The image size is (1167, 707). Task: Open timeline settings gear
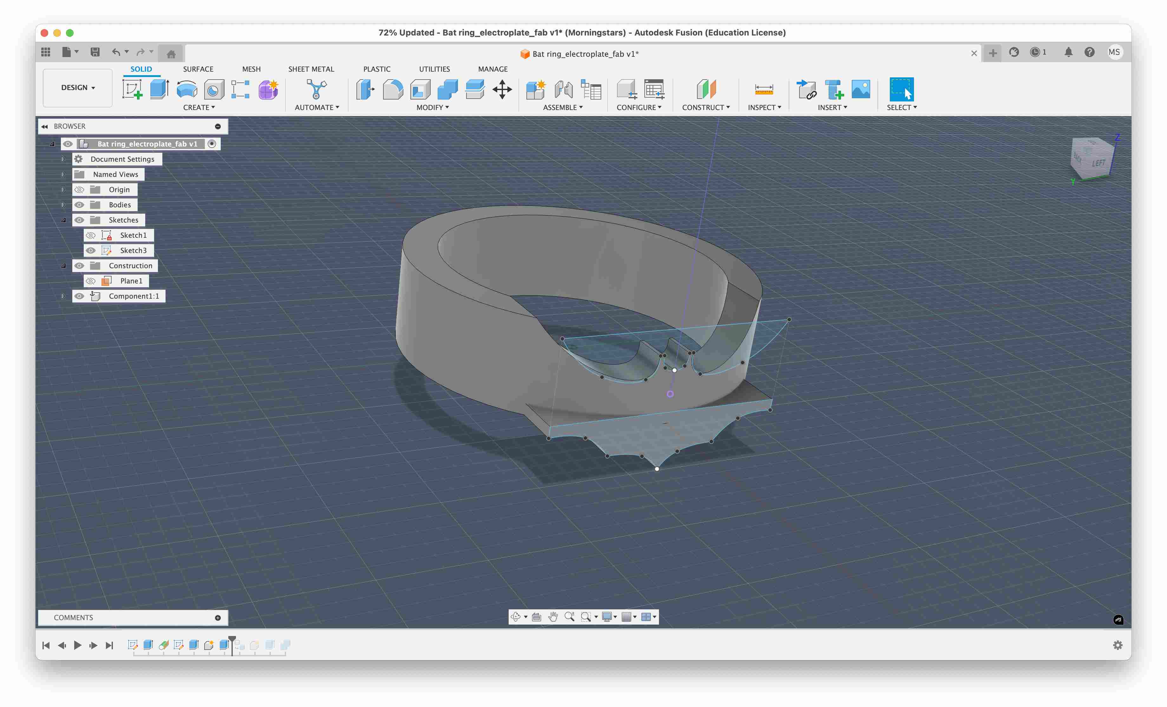pyautogui.click(x=1117, y=645)
